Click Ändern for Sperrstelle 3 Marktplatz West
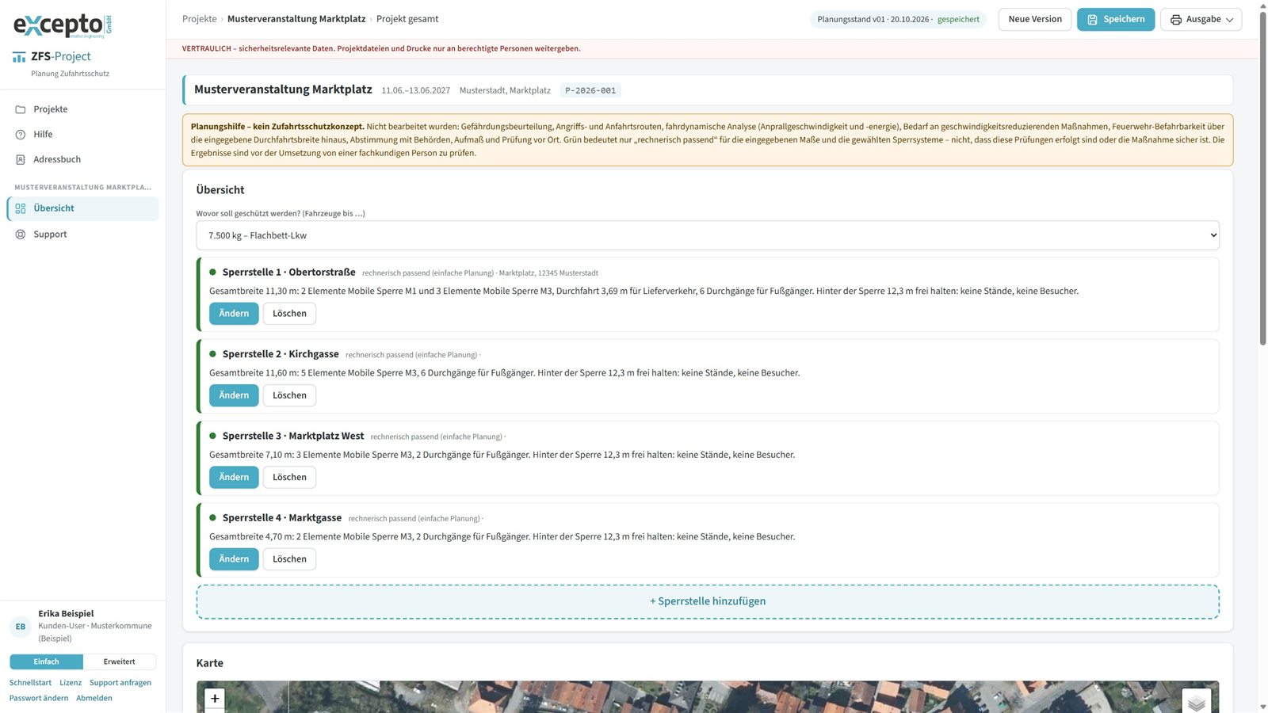The width and height of the screenshot is (1268, 713). click(x=234, y=477)
